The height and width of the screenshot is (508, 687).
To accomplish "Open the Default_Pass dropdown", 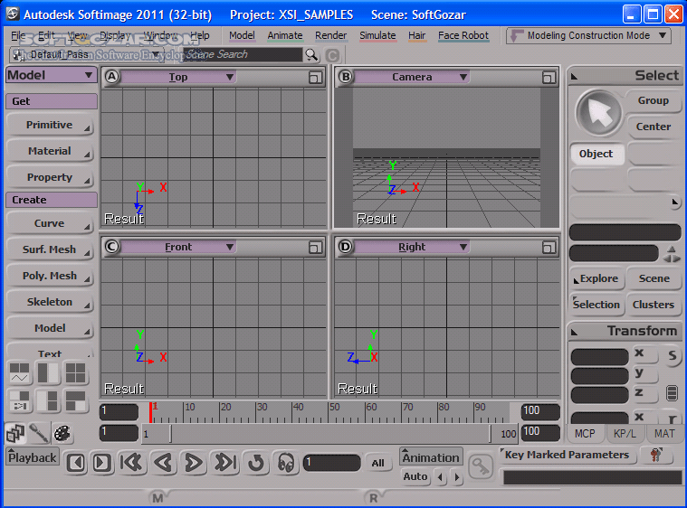I will [x=87, y=55].
